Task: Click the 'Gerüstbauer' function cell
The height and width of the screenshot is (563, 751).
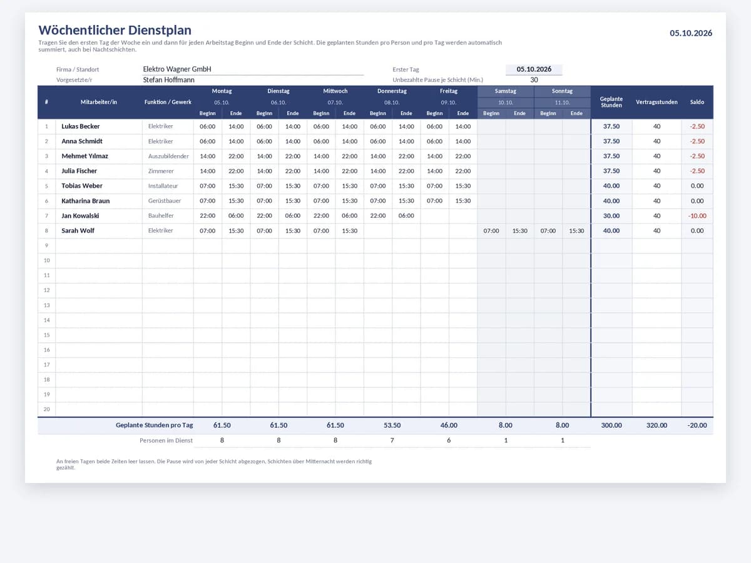Action: tap(168, 201)
